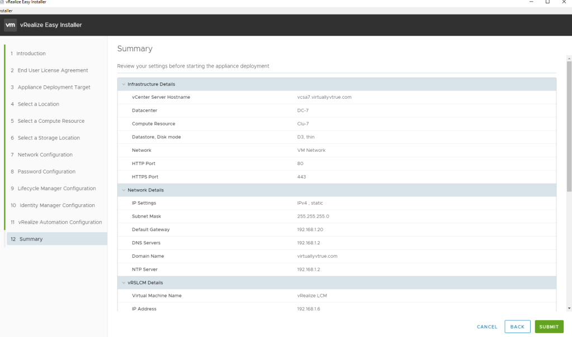Go to Select a Storage Location step

pyautogui.click(x=45, y=138)
